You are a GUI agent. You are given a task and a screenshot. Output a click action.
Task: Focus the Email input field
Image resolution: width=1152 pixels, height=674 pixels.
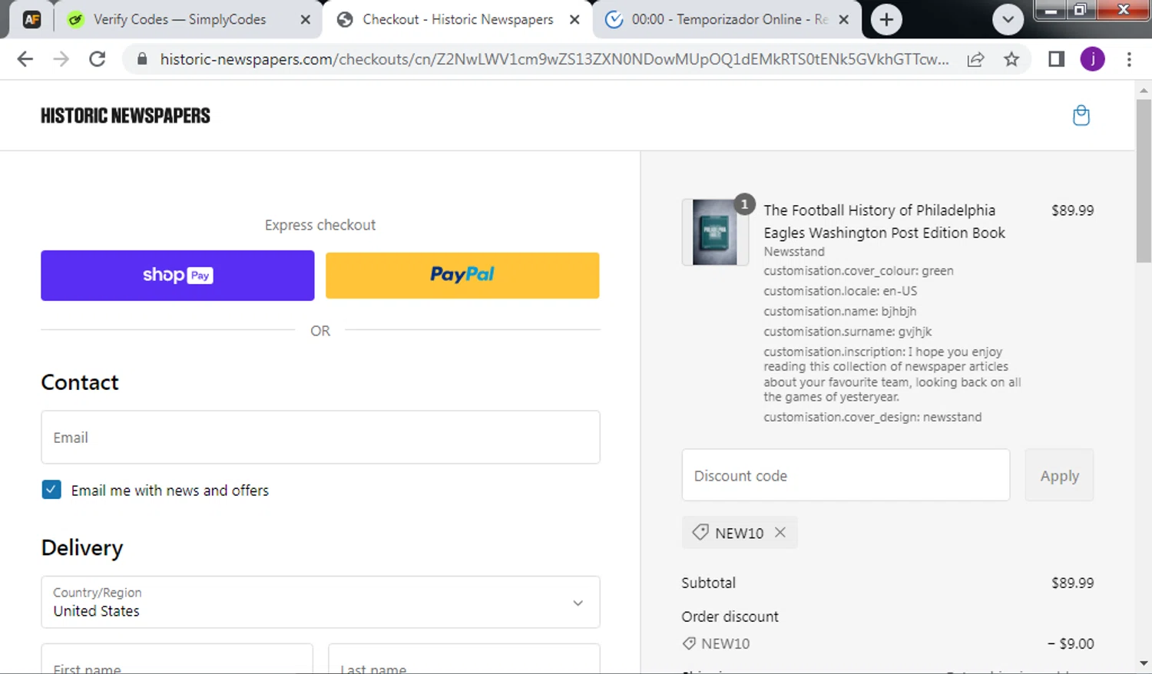(320, 437)
